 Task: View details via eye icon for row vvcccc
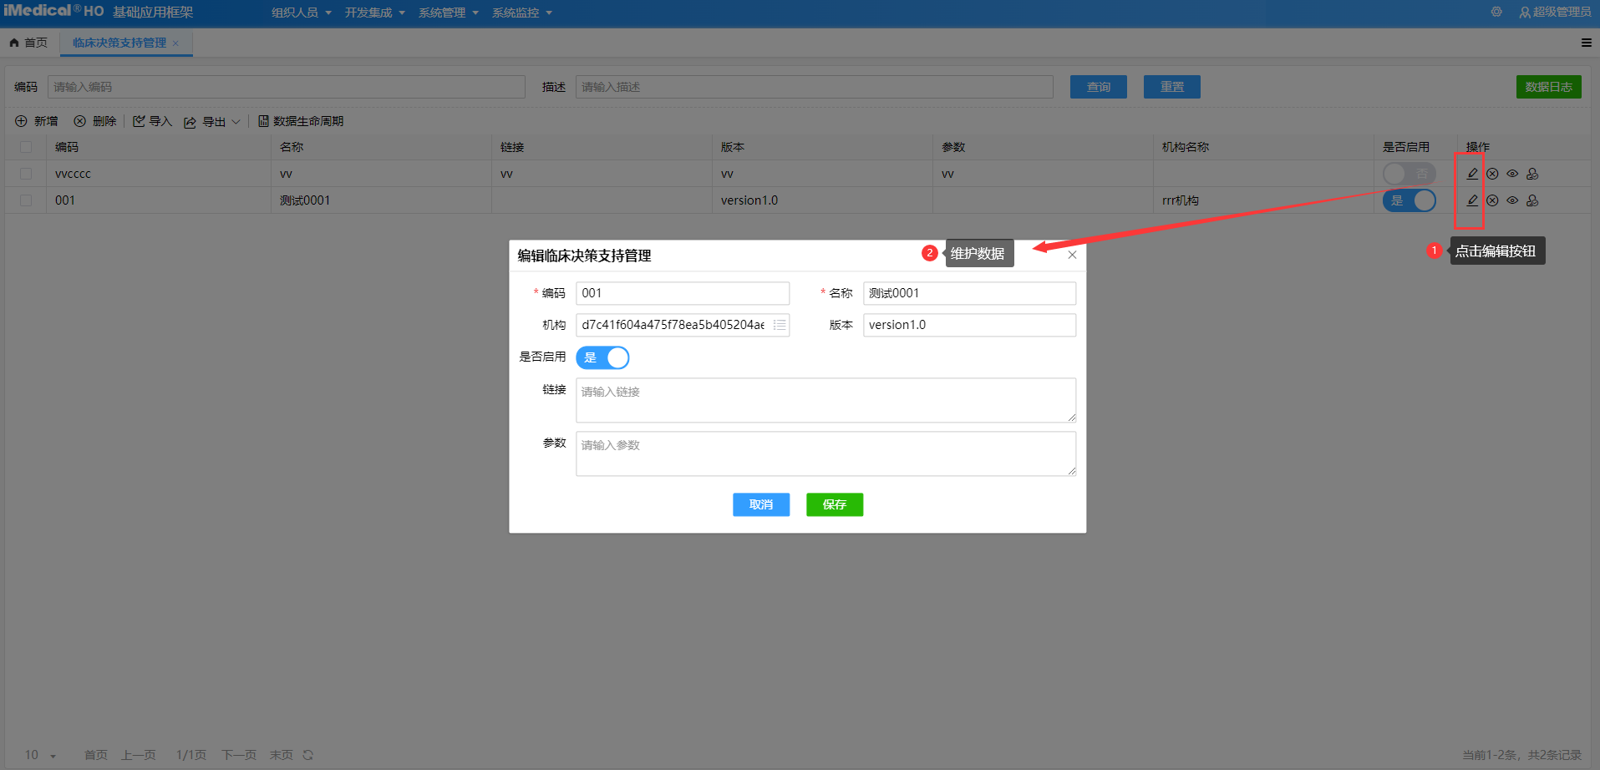pyautogui.click(x=1512, y=174)
